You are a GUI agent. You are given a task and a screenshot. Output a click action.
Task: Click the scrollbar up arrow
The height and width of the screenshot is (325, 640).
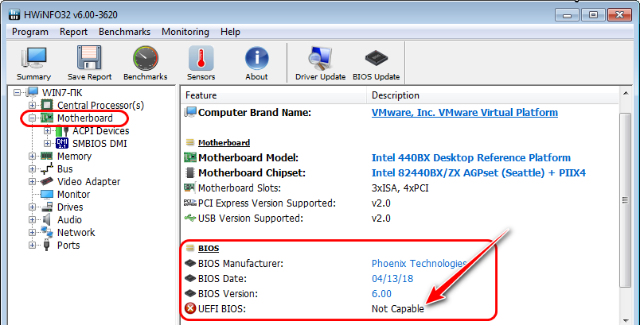(625, 93)
